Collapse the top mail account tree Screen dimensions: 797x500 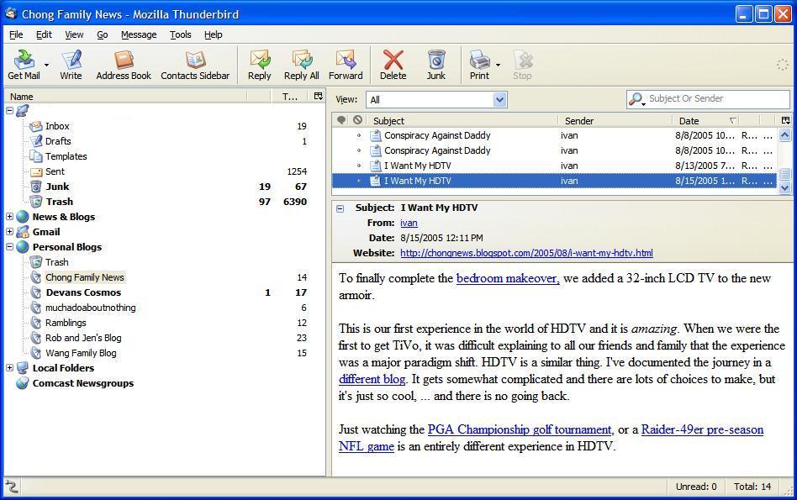pos(9,110)
